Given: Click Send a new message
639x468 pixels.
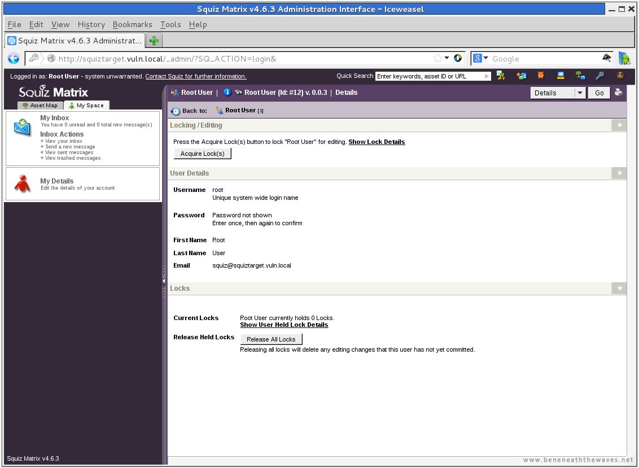Looking at the screenshot, I should 69,147.
